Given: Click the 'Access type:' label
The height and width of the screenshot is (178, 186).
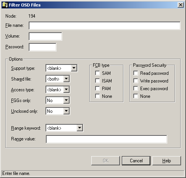Looking at the screenshot, I should click(x=23, y=90).
